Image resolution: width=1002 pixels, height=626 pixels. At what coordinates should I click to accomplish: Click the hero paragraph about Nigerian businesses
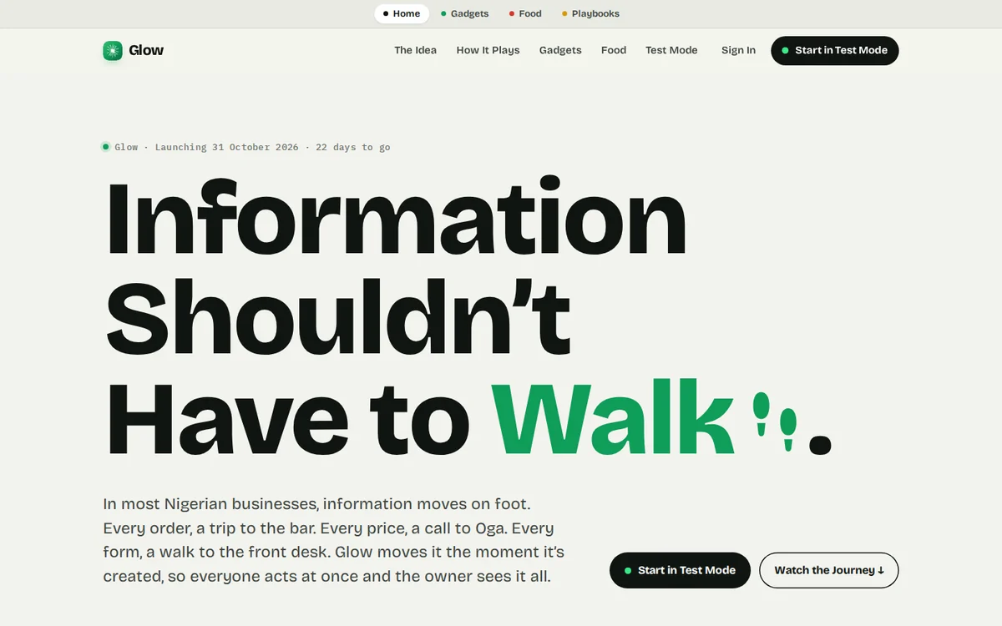pyautogui.click(x=334, y=540)
